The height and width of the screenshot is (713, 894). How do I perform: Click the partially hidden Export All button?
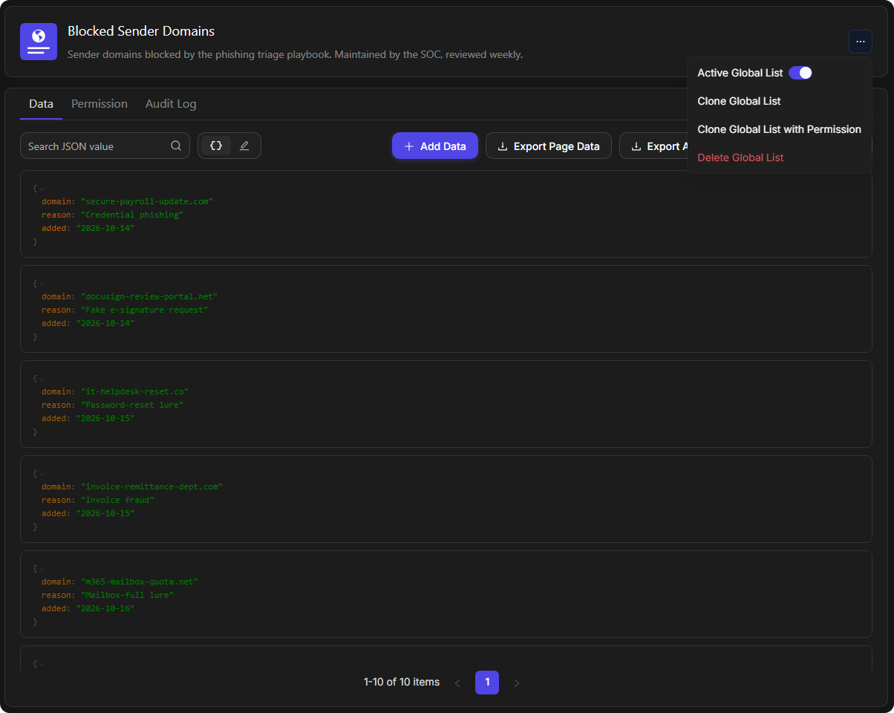coord(654,146)
